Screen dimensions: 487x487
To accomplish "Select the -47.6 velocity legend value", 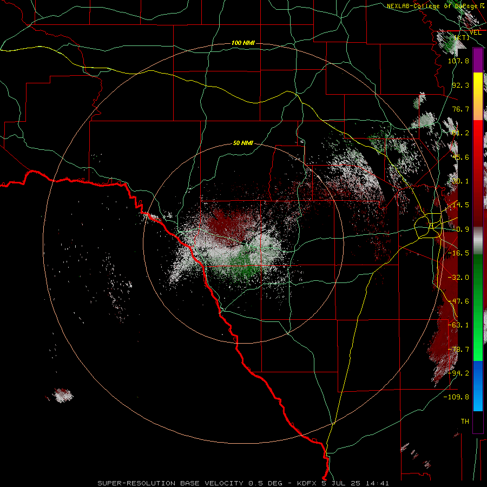I will [458, 301].
